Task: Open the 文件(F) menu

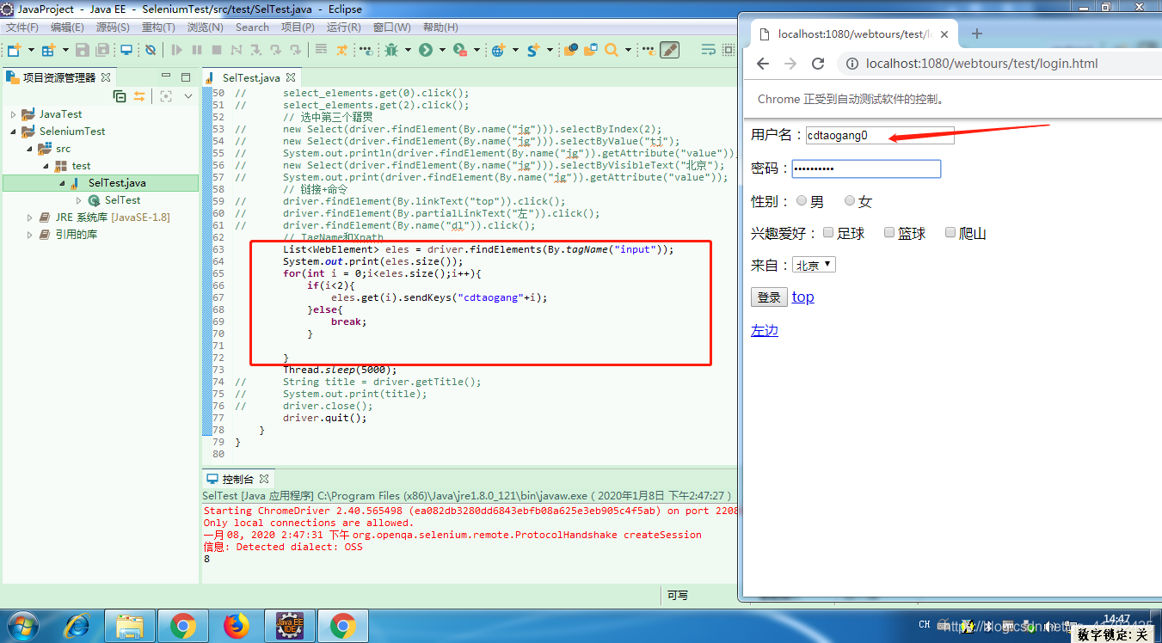Action: tap(22, 28)
